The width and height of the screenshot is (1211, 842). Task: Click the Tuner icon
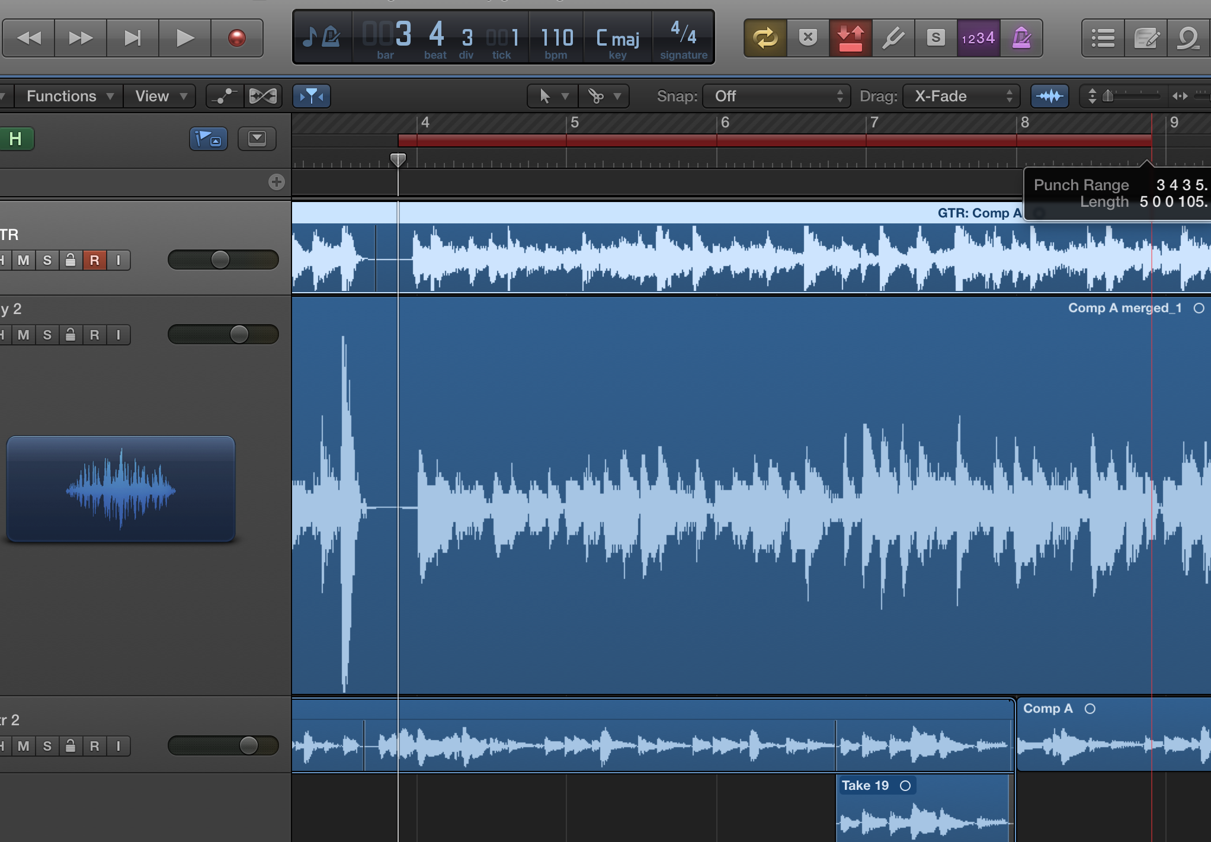tap(893, 38)
